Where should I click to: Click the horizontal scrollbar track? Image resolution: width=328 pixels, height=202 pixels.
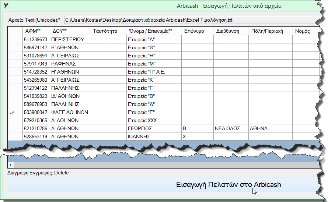tap(167, 165)
